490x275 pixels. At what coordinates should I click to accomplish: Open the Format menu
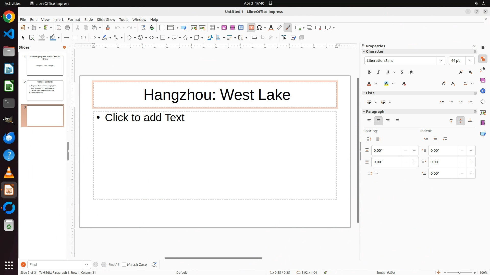point(74,20)
